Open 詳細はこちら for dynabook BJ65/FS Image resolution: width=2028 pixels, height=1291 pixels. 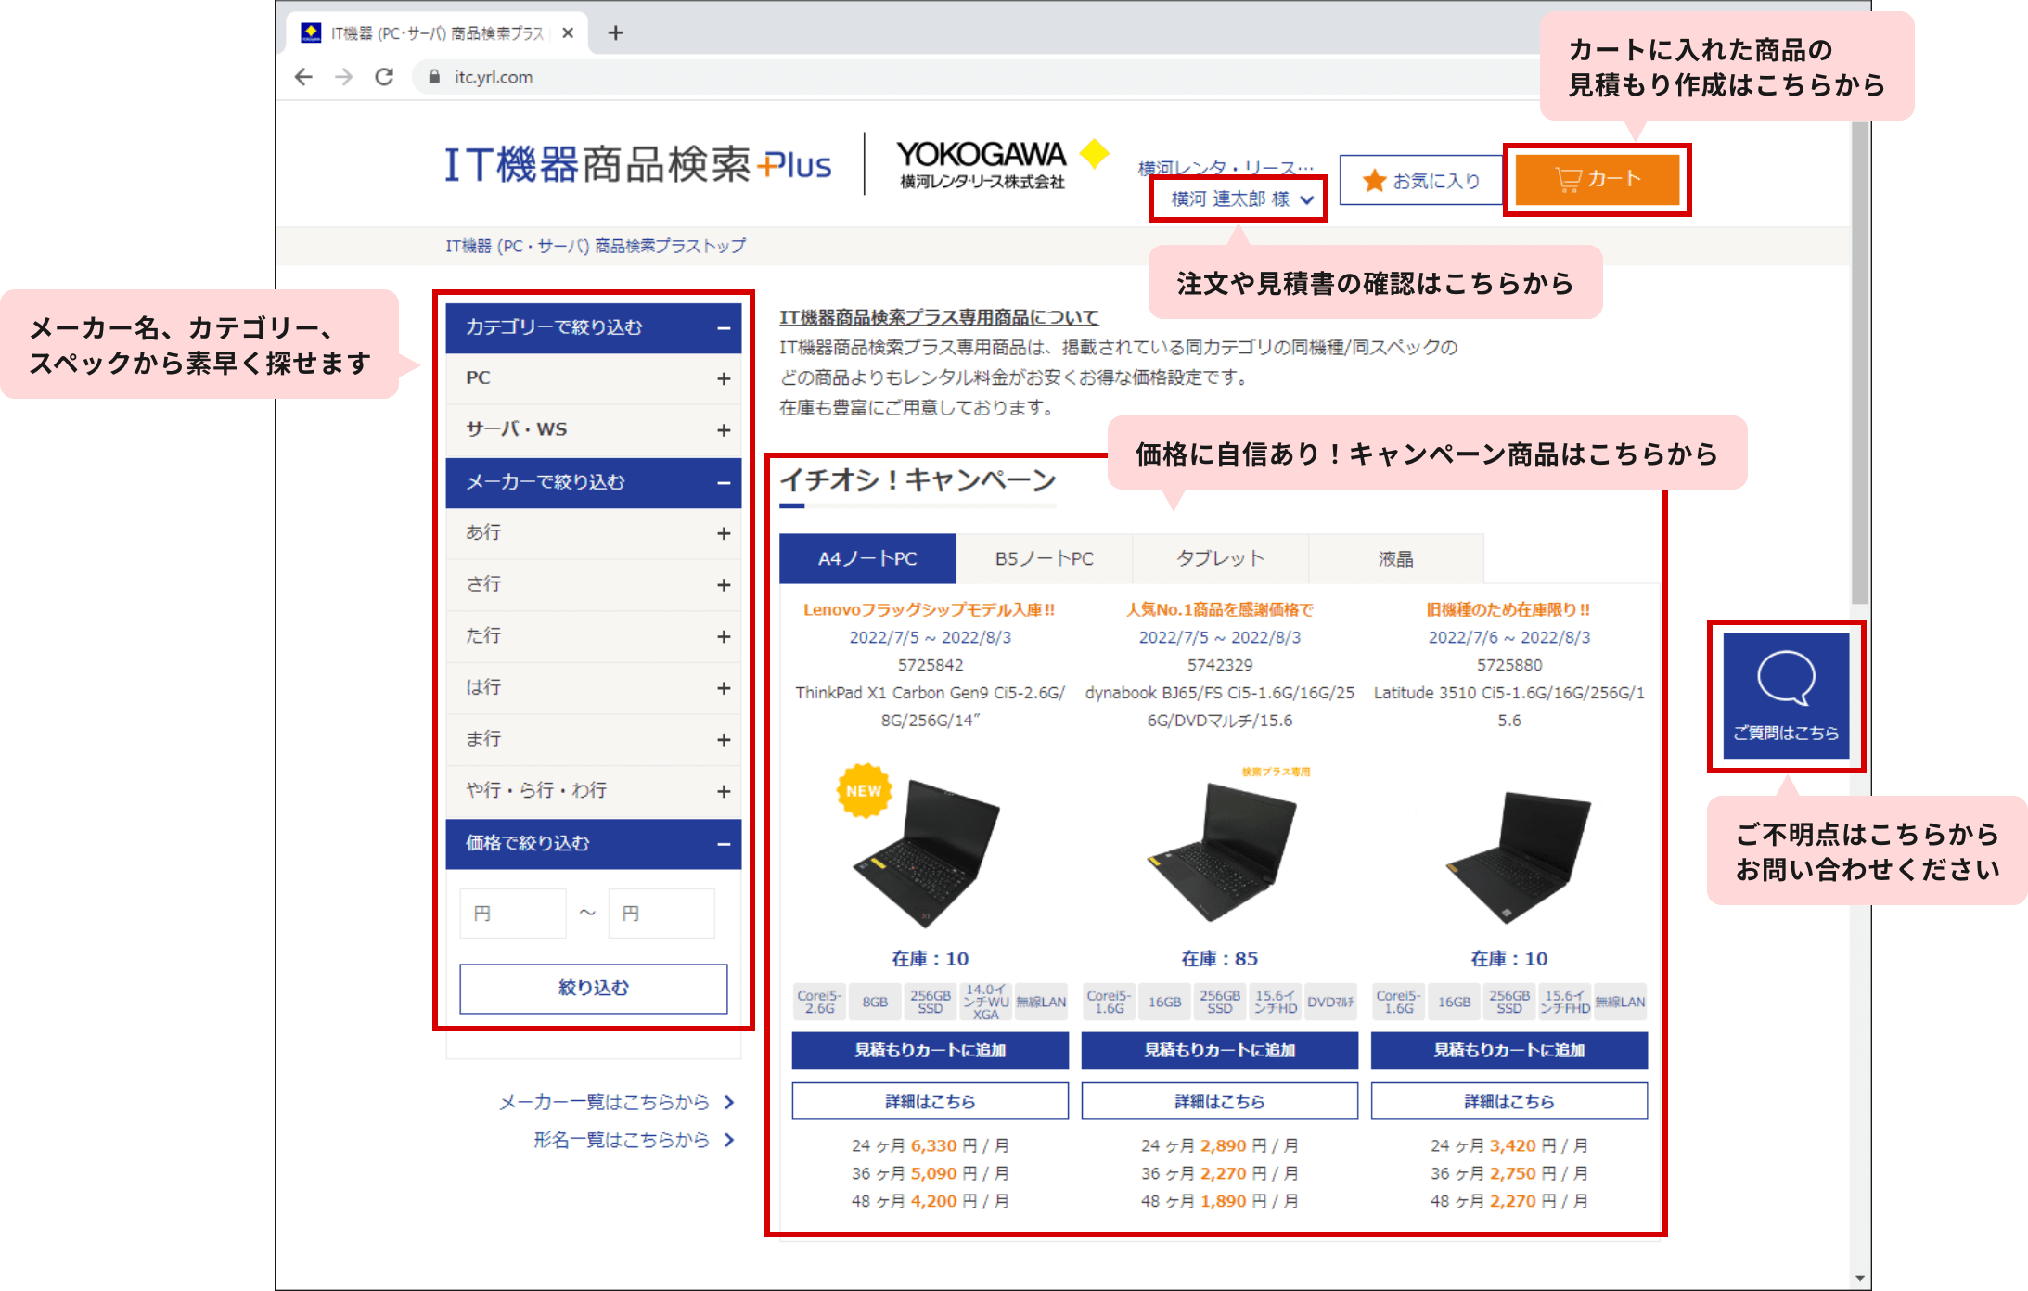(1220, 1101)
